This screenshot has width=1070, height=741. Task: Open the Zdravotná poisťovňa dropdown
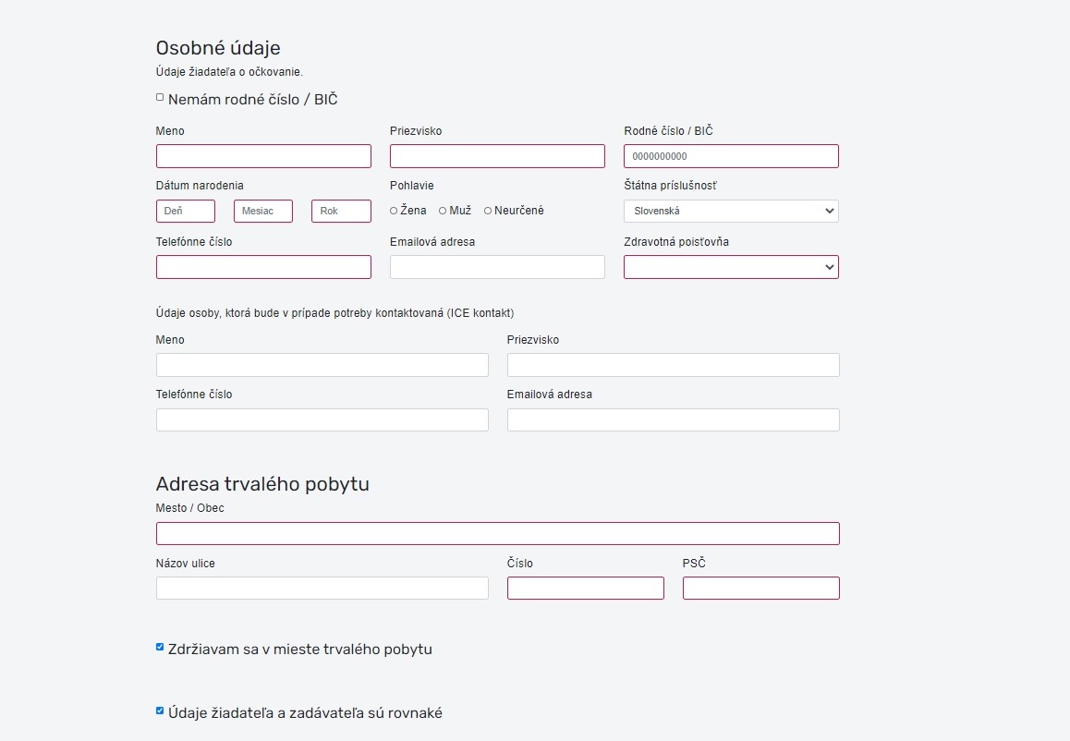click(x=731, y=267)
